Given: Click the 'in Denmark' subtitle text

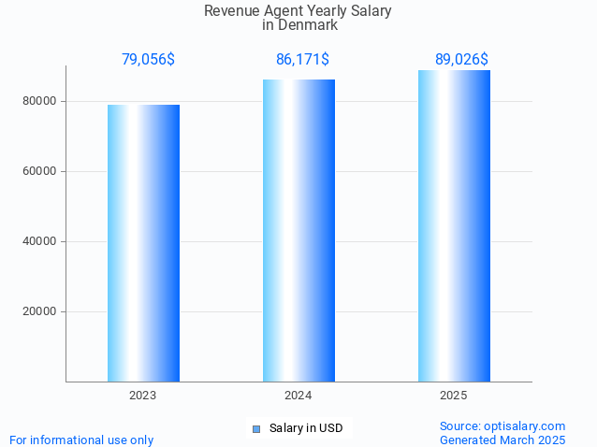Looking at the screenshot, I should click(299, 25).
